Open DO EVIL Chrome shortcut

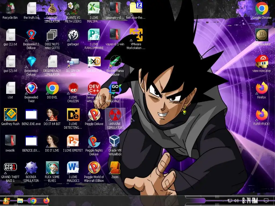tap(52, 91)
